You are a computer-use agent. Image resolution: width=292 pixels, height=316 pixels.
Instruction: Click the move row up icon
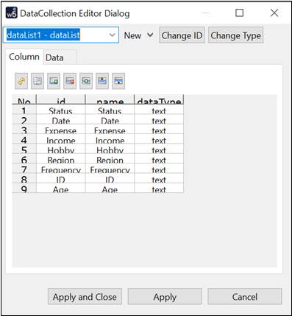(102, 81)
